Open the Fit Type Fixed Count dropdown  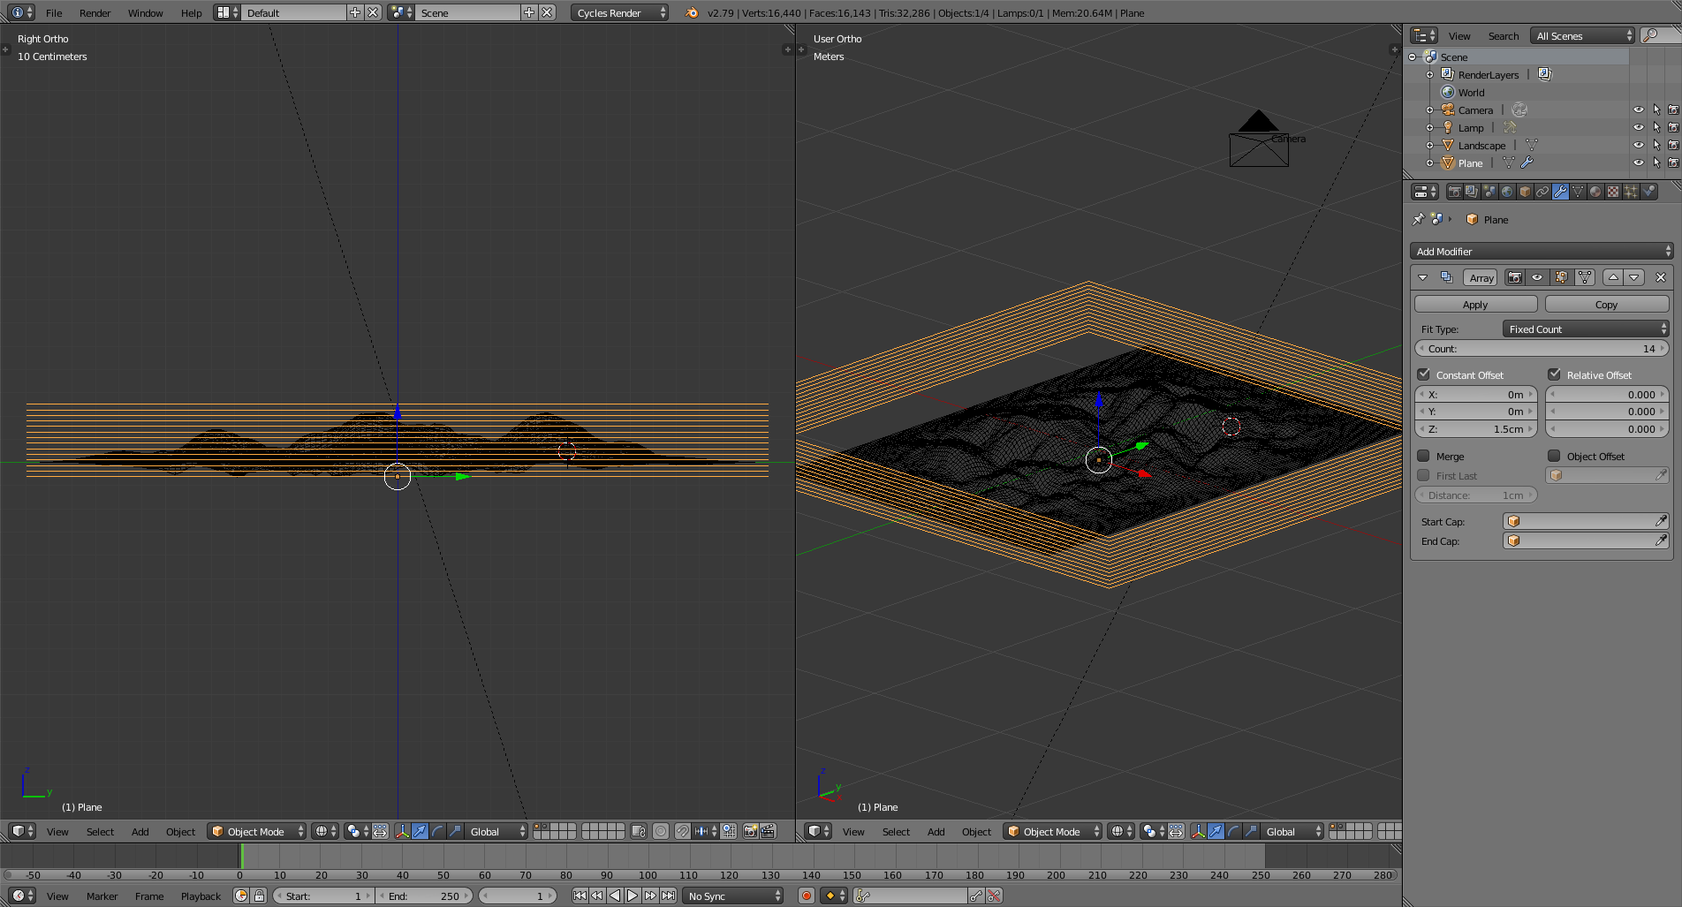(x=1586, y=329)
